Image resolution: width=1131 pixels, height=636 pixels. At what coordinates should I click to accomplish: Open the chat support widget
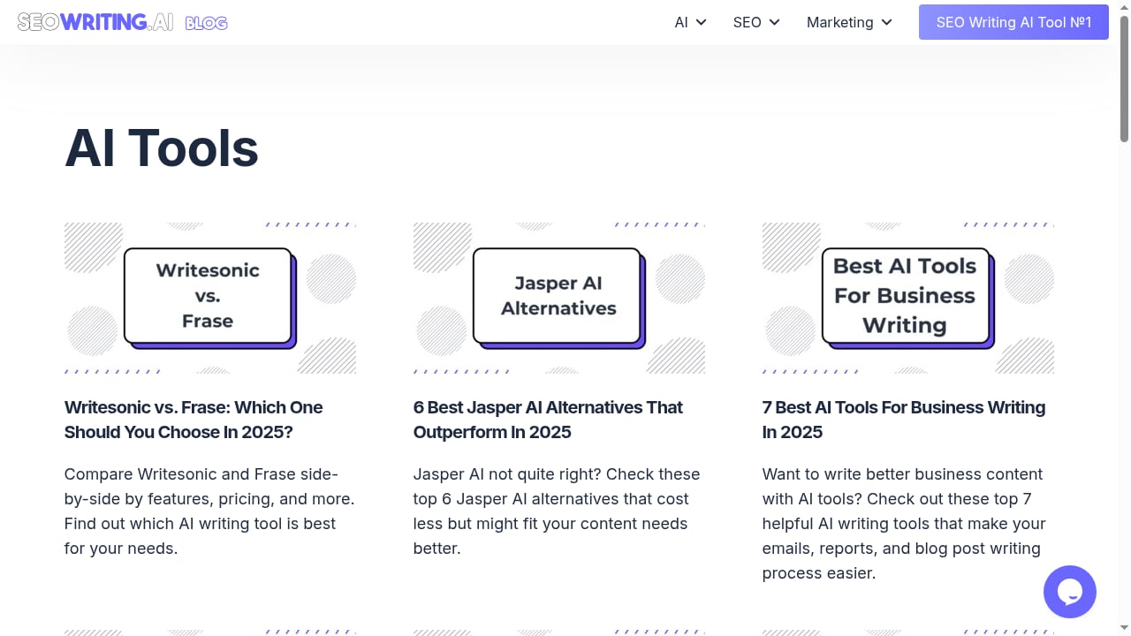click(x=1069, y=592)
